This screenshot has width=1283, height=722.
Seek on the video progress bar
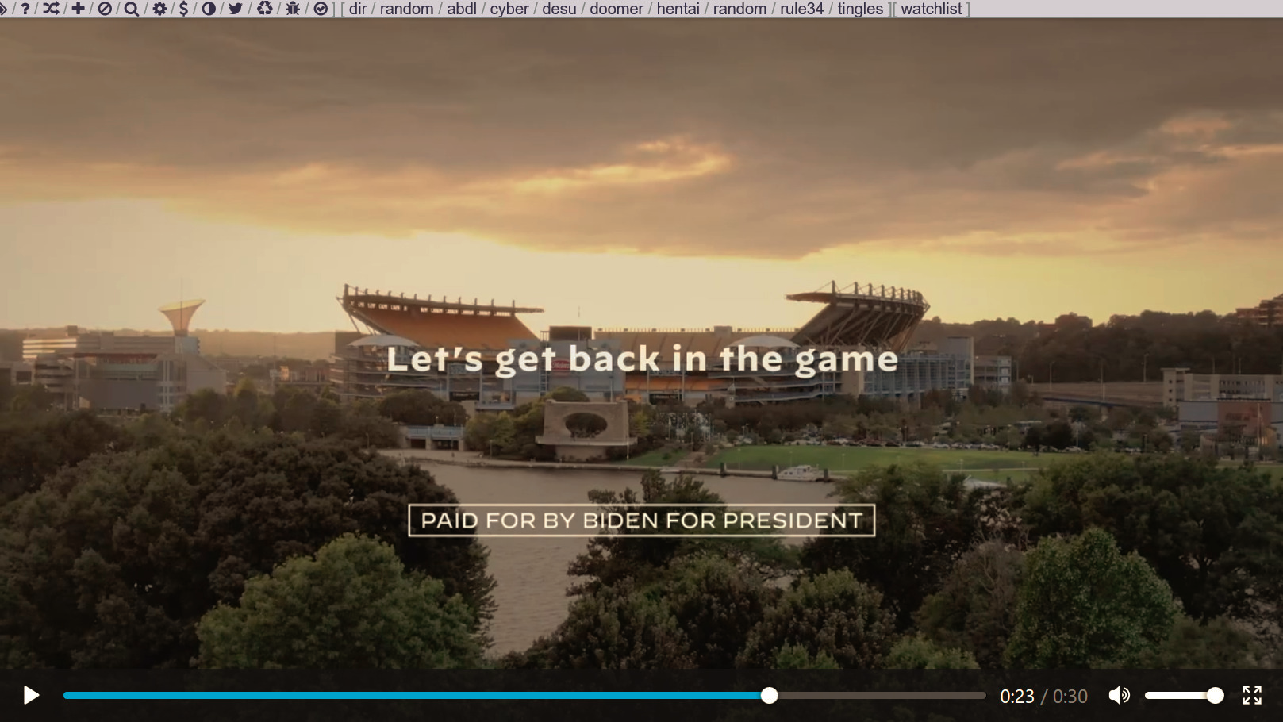tap(524, 696)
